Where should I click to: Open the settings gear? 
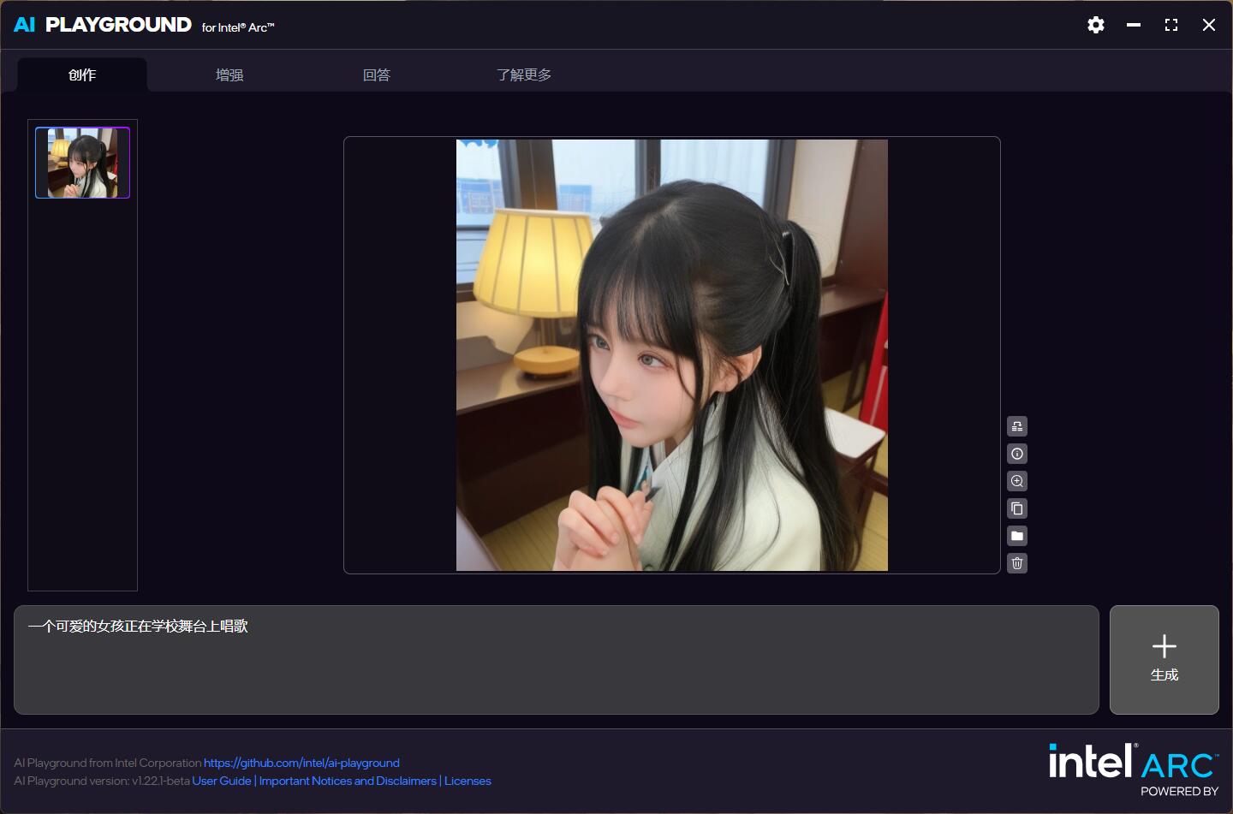click(1096, 25)
